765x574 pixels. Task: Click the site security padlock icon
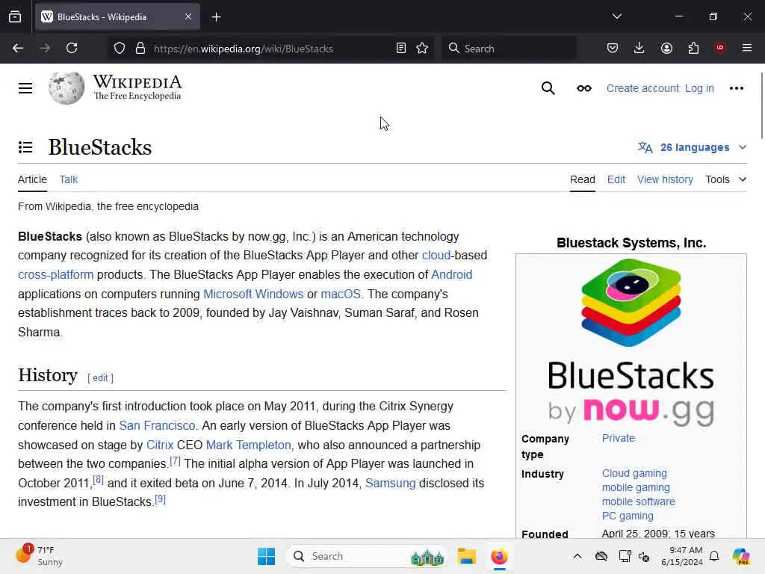(x=140, y=49)
